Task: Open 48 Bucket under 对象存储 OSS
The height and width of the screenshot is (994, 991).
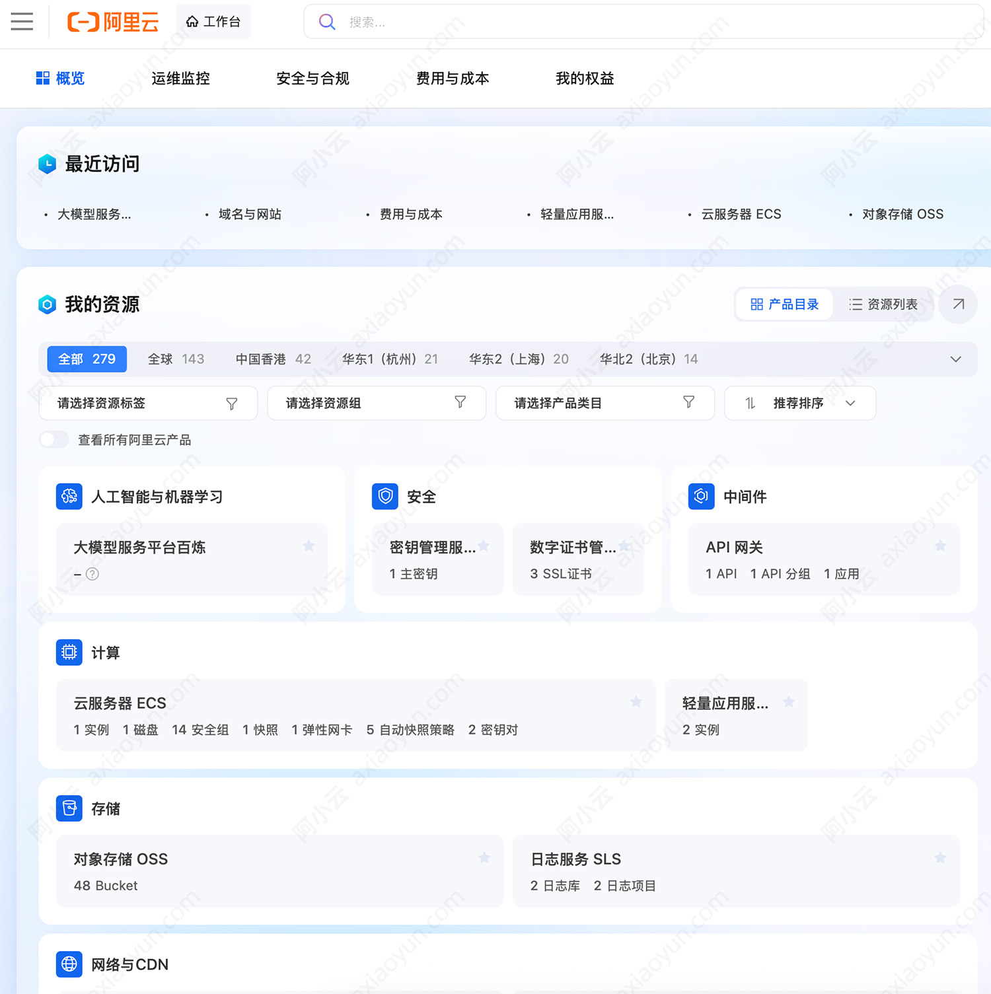Action: pos(106,886)
